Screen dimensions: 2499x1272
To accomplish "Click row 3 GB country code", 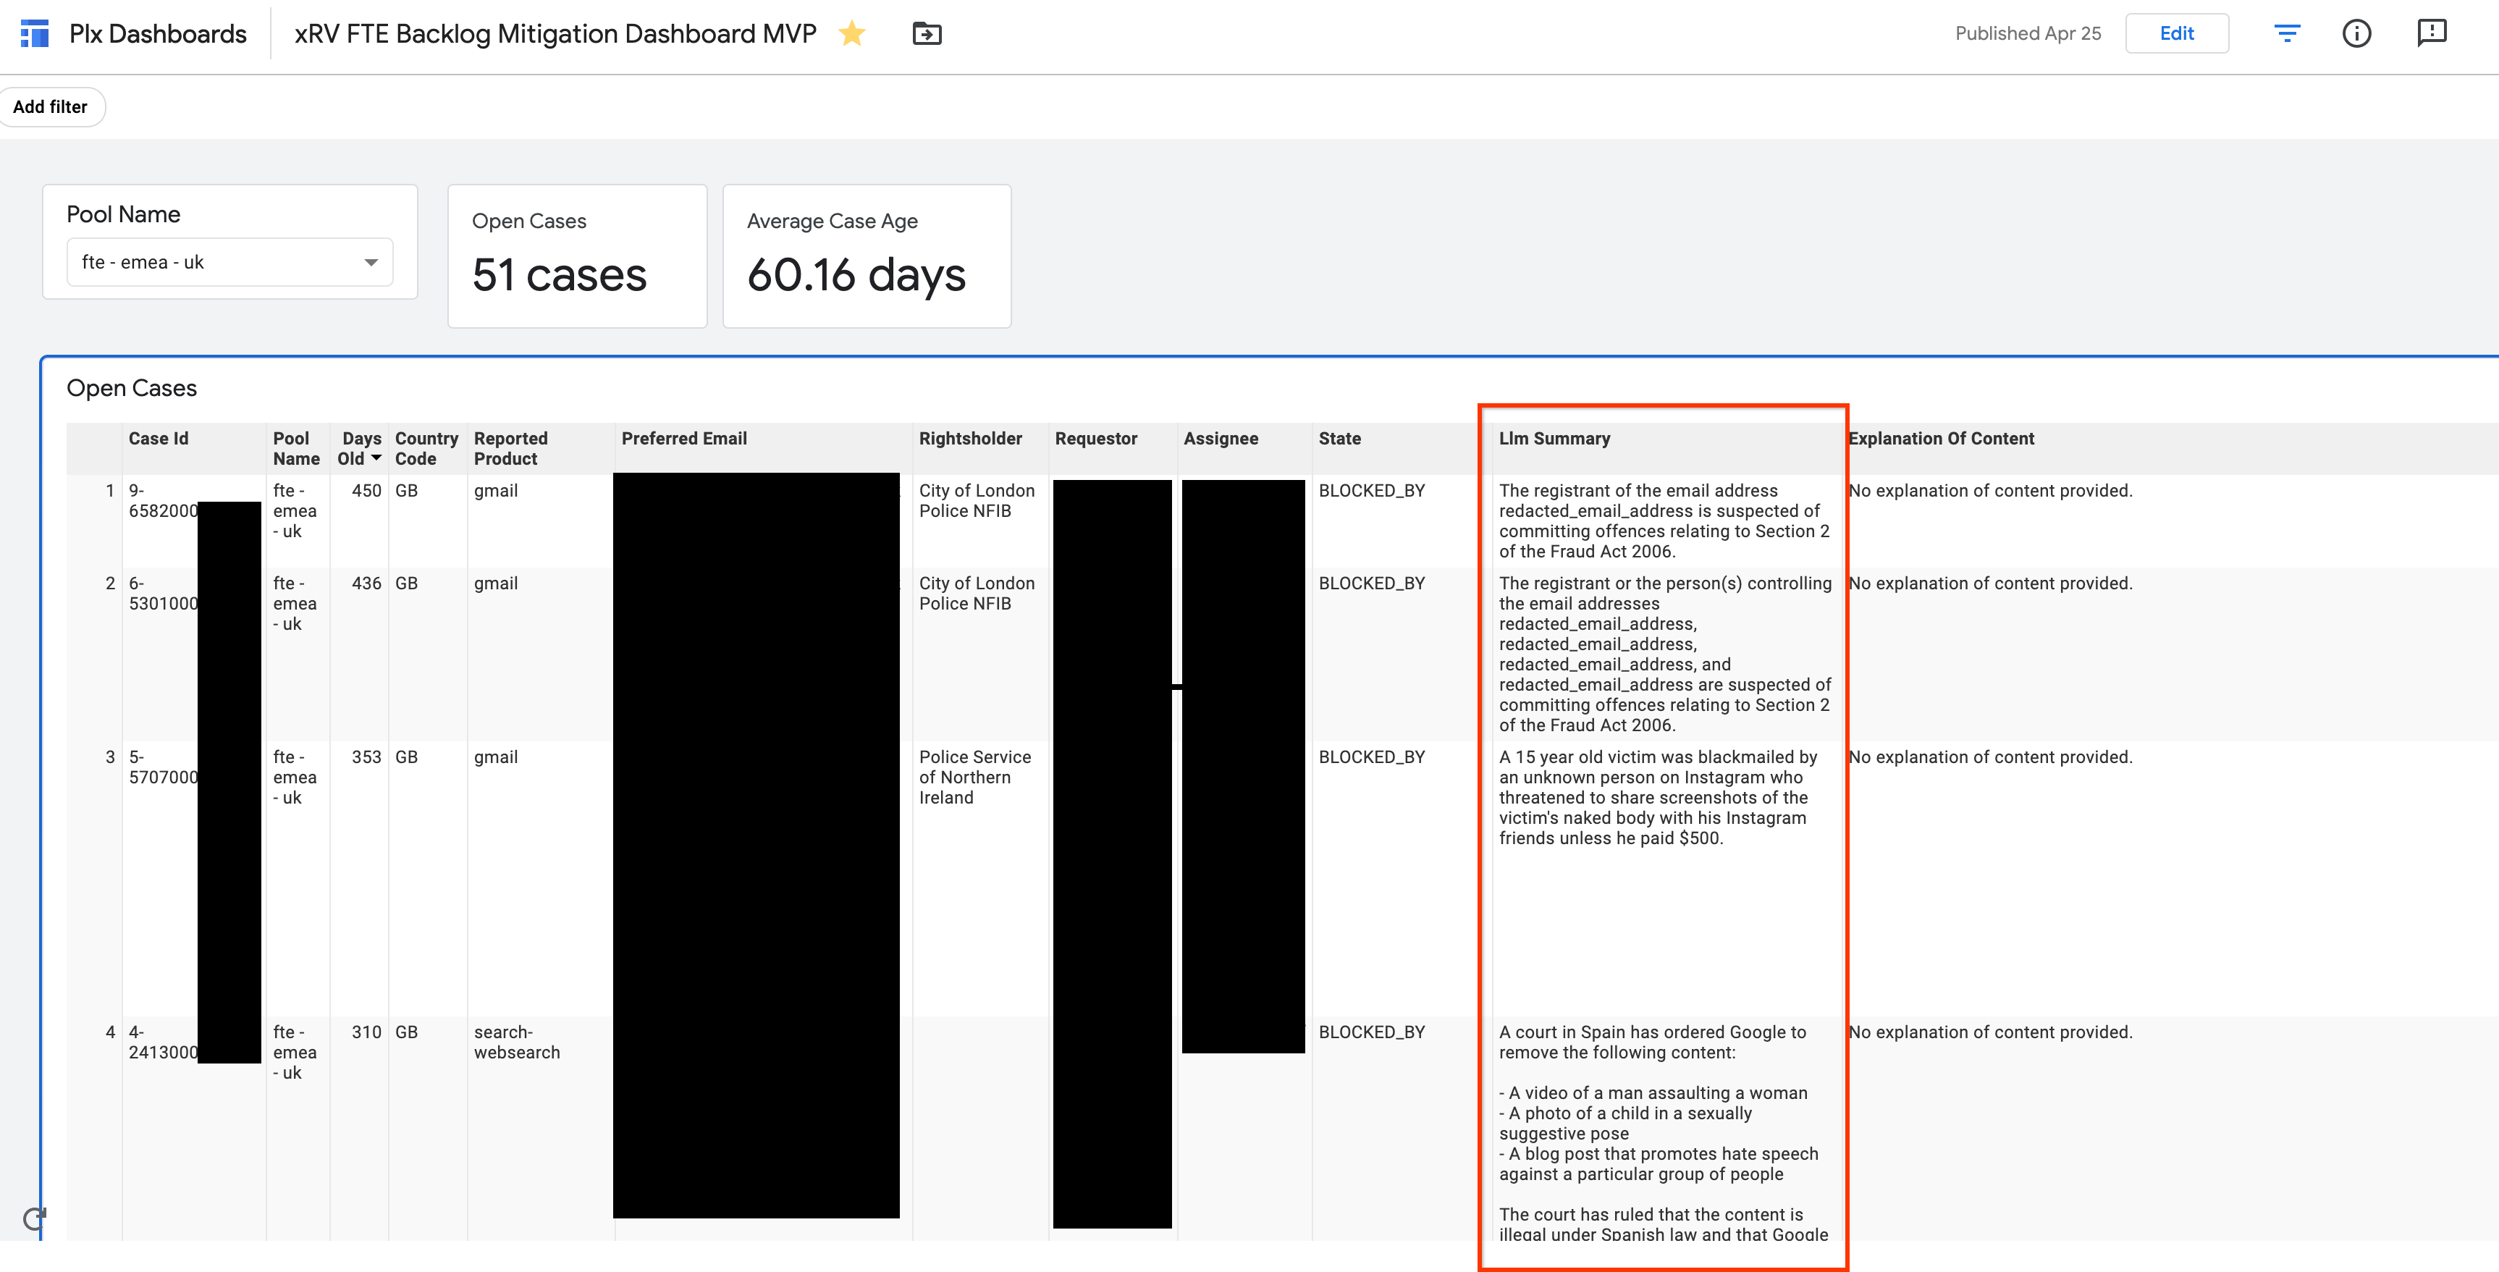I will click(x=406, y=757).
